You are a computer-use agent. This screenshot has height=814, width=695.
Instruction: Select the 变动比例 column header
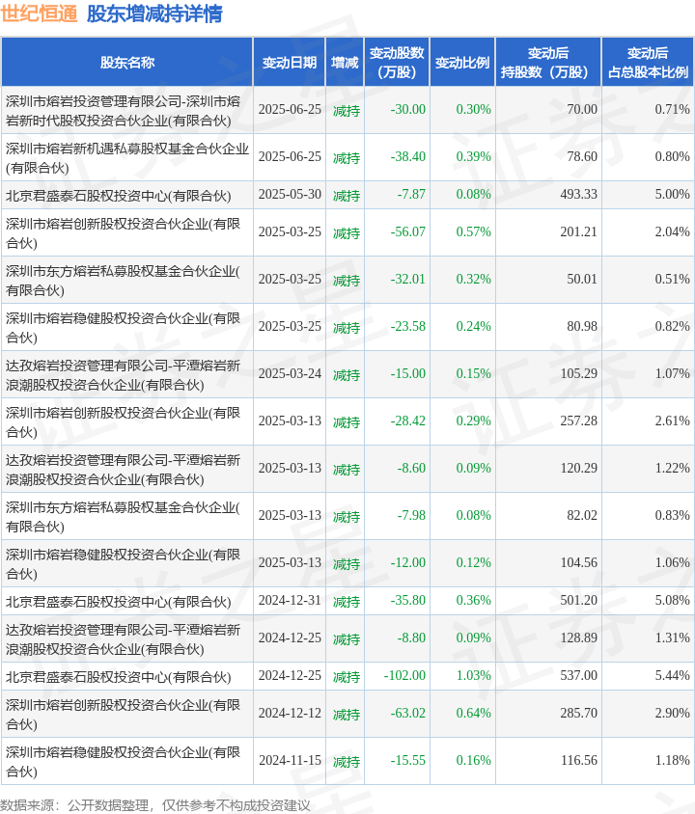pos(462,63)
